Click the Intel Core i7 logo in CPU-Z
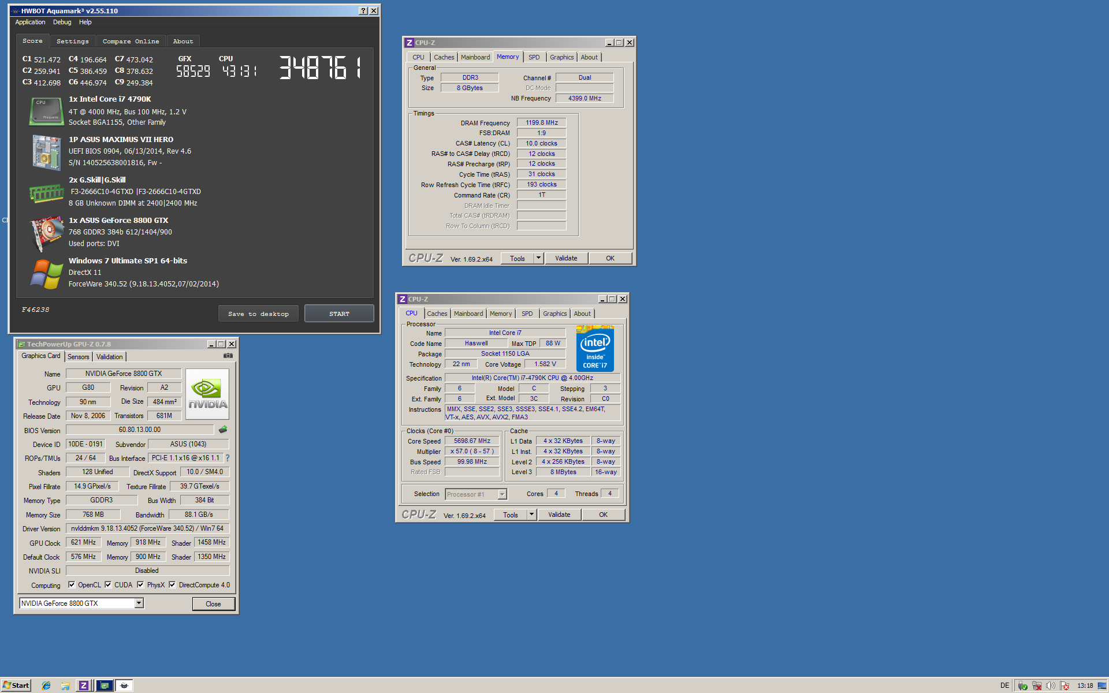Viewport: 1109px width, 693px height. 595,349
